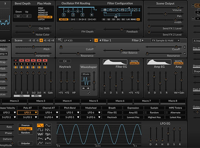This screenshot has height=148, width=200.
Task: Select the formula LFO shape icon
Action: pos(48,143)
